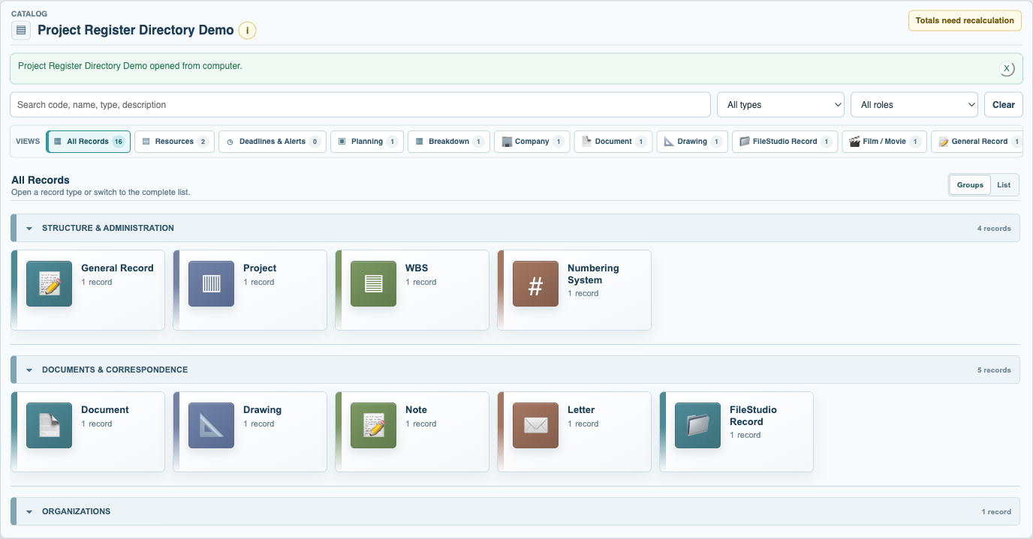Open the Document view tab
The image size is (1033, 539).
point(613,142)
